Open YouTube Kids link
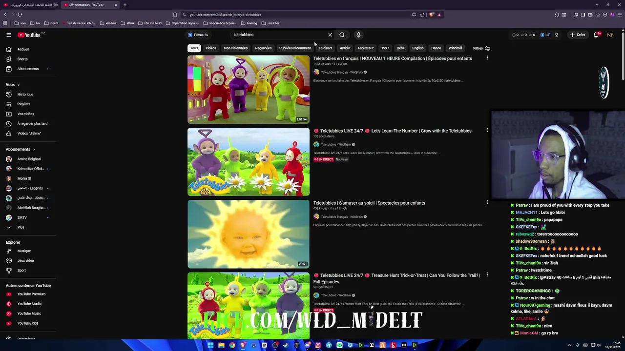Viewport: 625px width, 351px height. pos(27,323)
